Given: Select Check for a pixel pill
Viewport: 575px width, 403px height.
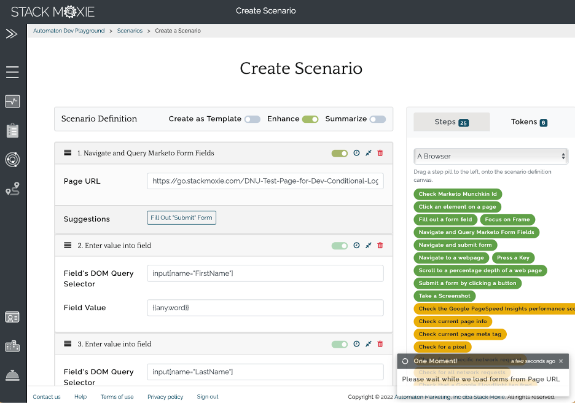Looking at the screenshot, I should [x=443, y=347].
